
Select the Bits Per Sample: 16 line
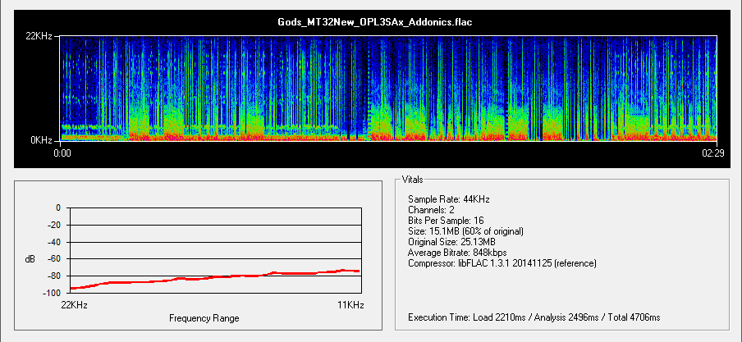tap(451, 221)
